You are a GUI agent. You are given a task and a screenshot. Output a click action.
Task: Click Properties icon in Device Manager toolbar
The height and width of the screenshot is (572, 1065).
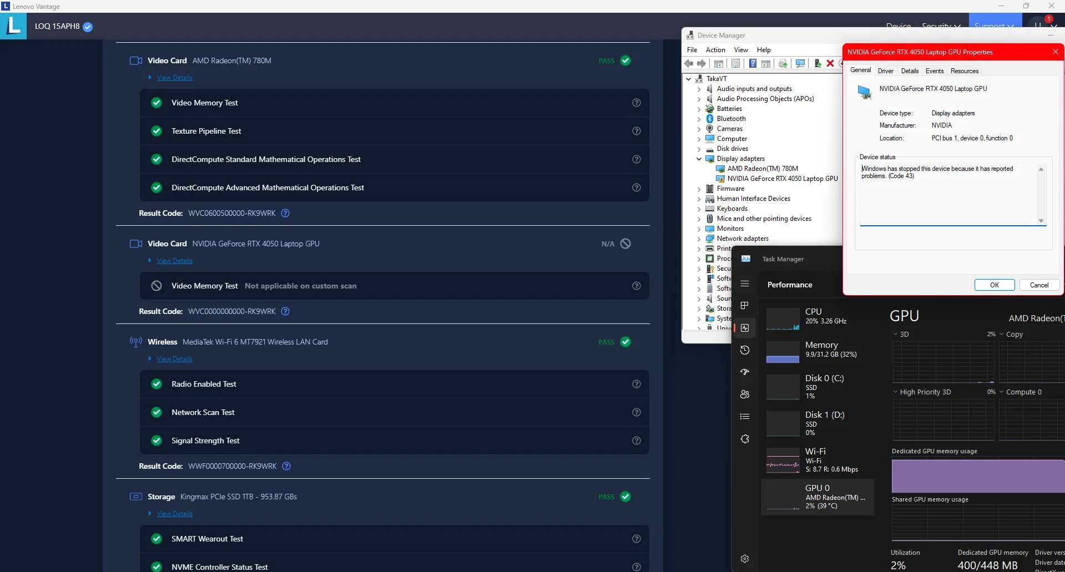click(736, 64)
